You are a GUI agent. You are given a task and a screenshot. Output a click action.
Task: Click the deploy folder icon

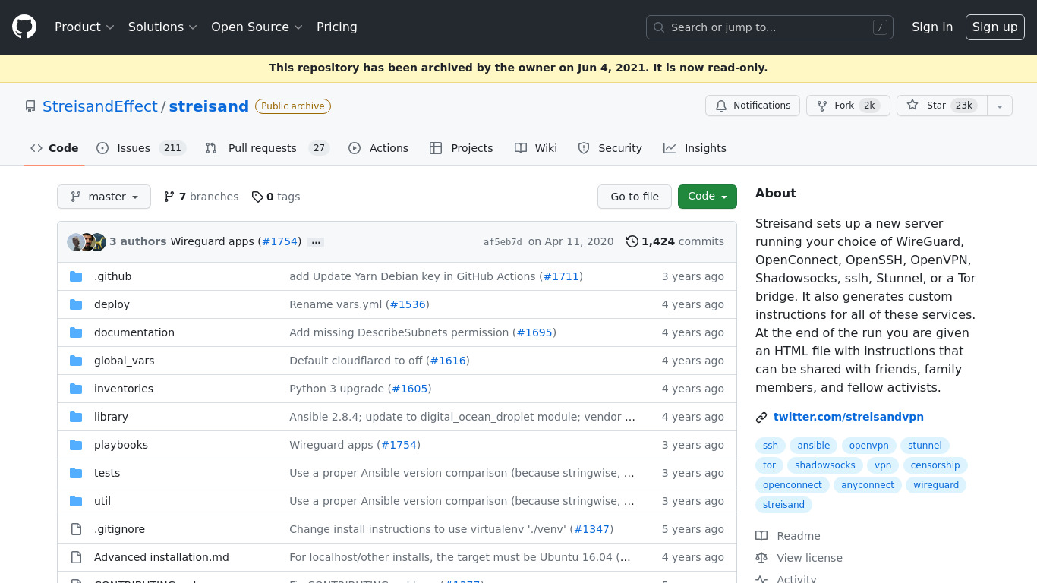(x=76, y=304)
